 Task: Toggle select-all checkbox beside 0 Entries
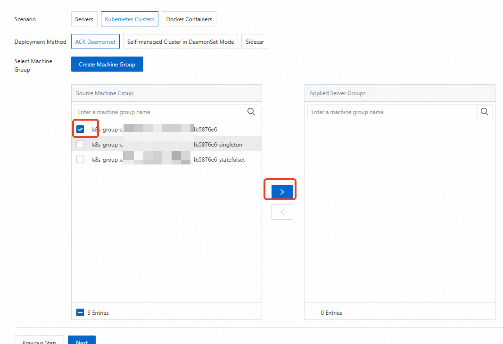point(313,312)
